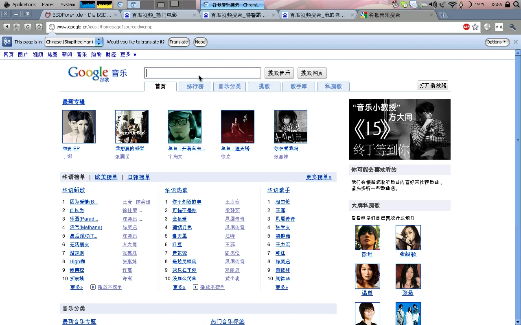The width and height of the screenshot is (521, 325).
Task: Select the 挑歌 tab
Action: coord(264,87)
